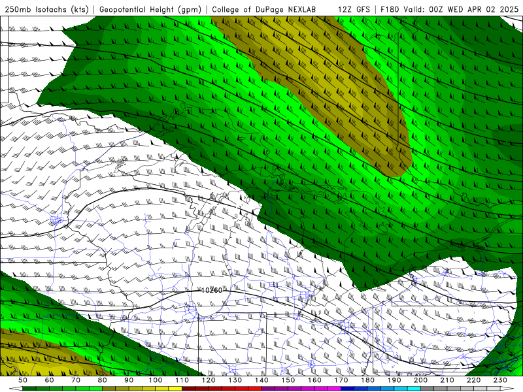
Task: Click the '230' color scale label
Action: pyautogui.click(x=500, y=380)
